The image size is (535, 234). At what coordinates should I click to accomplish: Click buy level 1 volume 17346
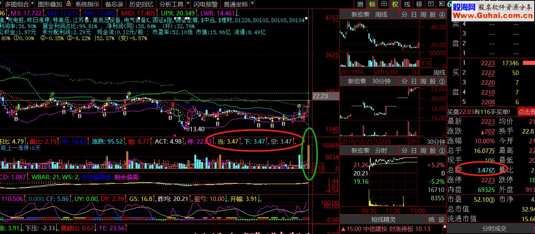(510, 63)
